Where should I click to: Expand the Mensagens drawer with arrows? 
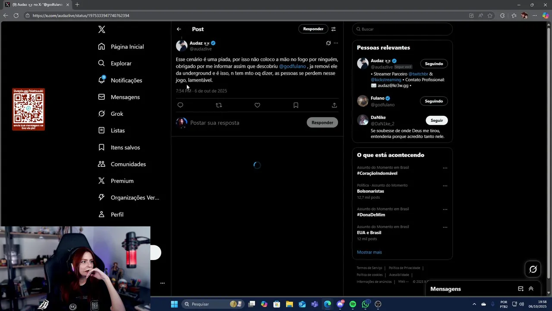click(x=531, y=289)
